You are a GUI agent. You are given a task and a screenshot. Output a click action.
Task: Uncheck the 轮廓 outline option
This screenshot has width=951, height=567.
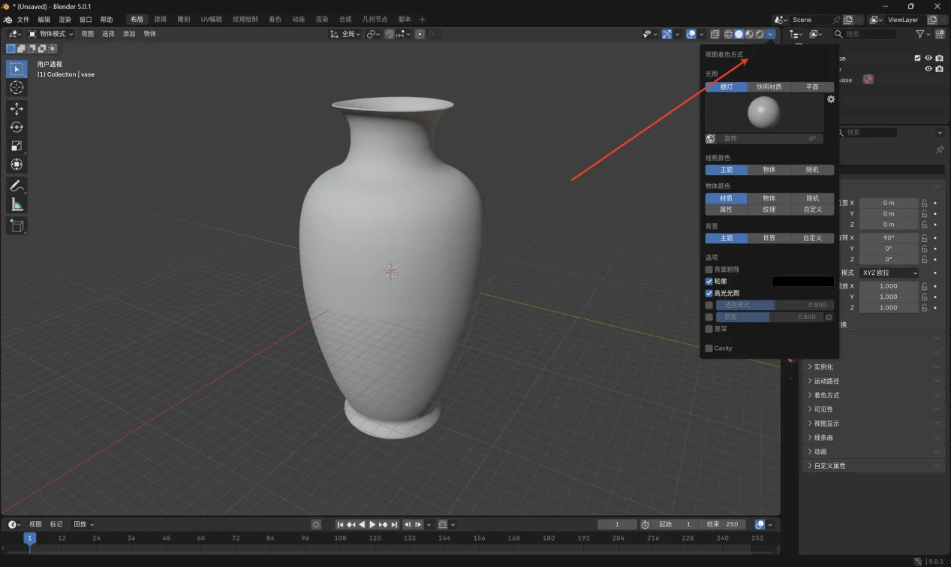coord(709,281)
